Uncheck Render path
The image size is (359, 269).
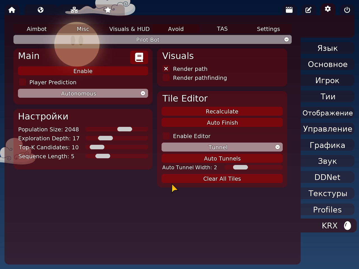click(166, 69)
